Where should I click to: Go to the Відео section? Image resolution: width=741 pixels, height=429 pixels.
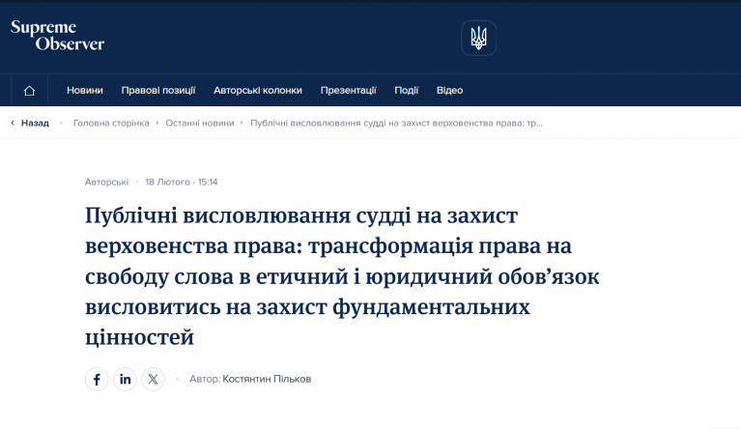click(x=449, y=90)
